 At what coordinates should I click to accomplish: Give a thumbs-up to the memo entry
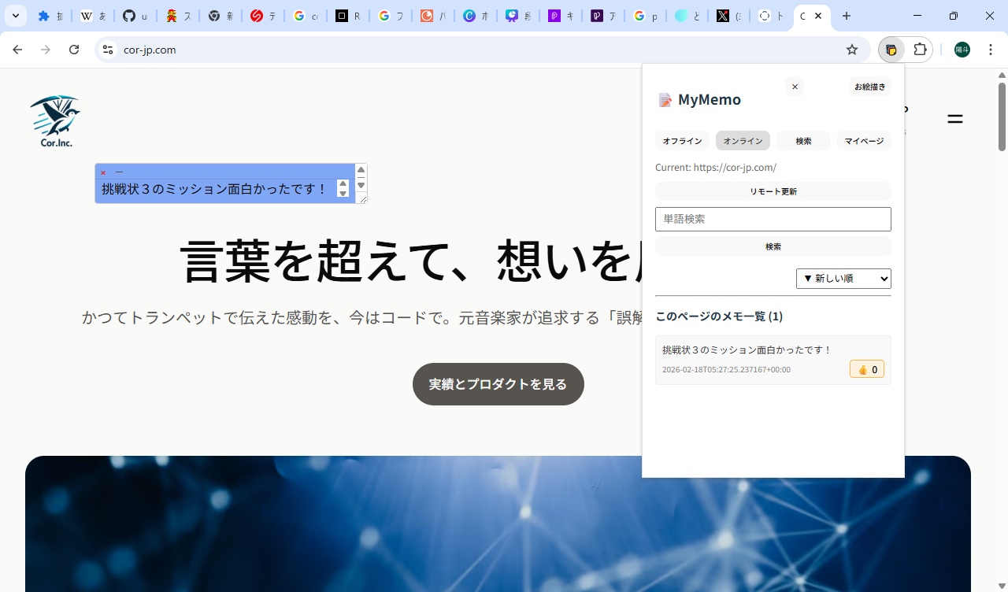coord(866,368)
